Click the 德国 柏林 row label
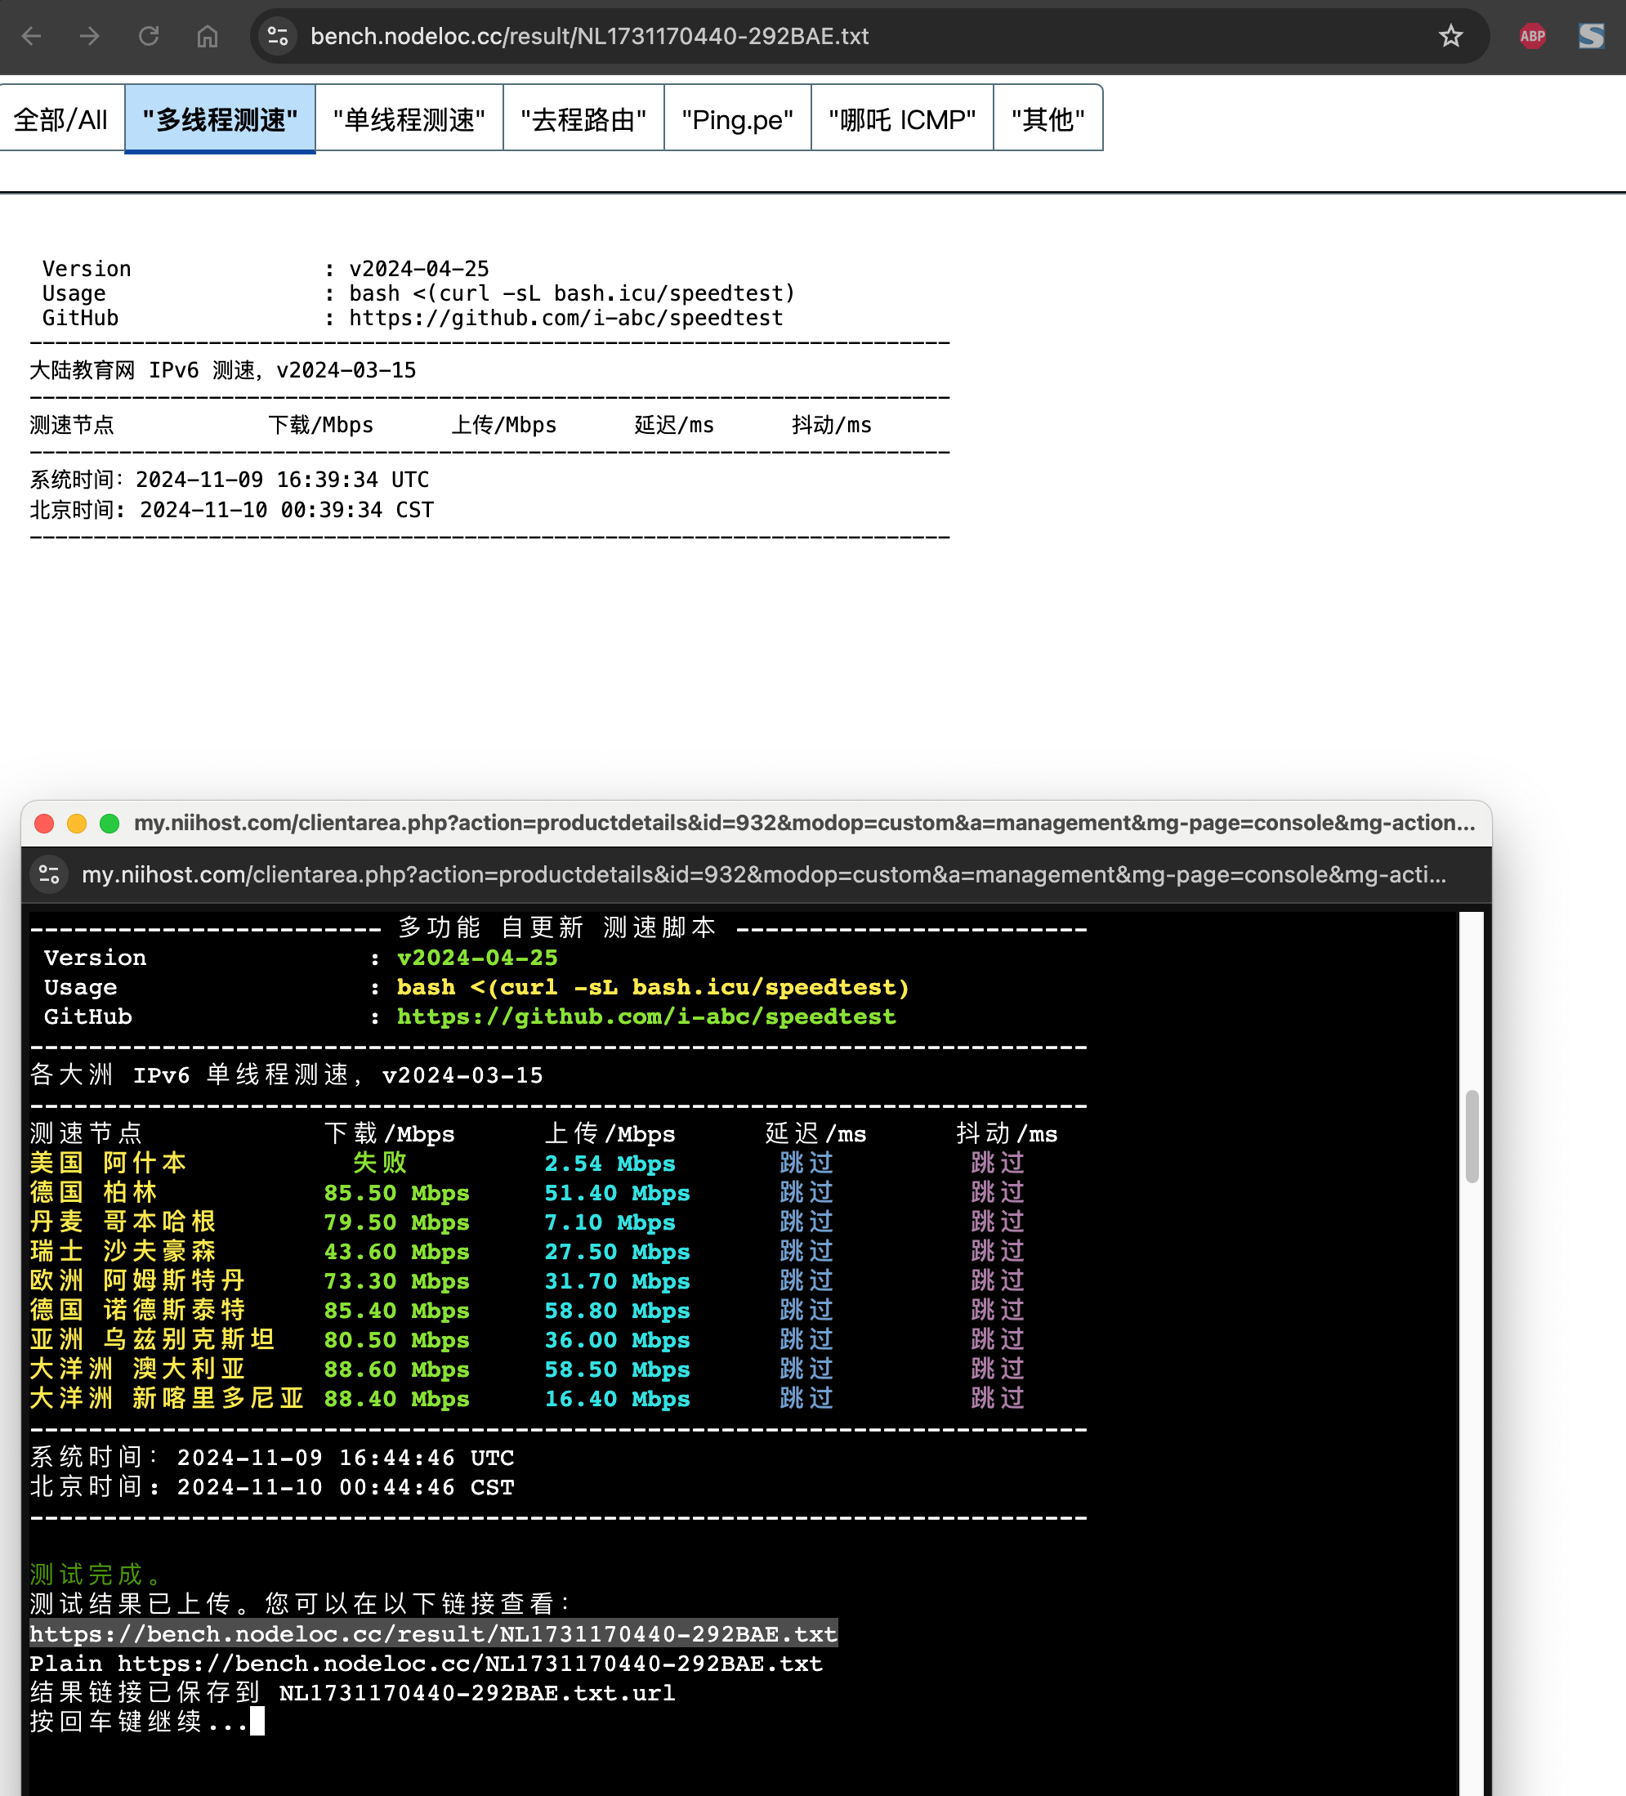This screenshot has height=1796, width=1626. click(93, 1192)
